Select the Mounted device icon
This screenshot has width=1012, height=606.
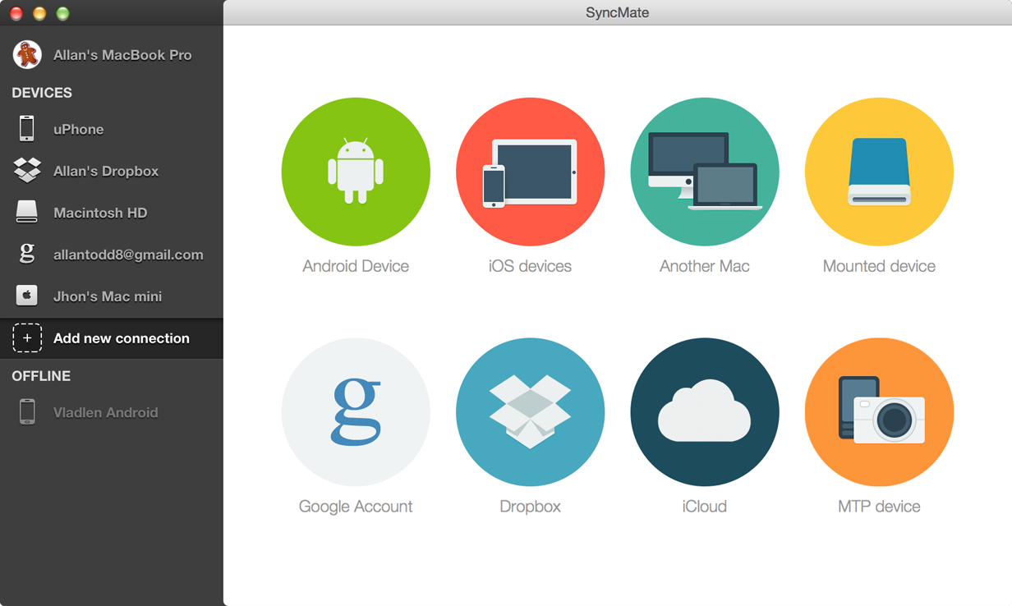[x=878, y=172]
